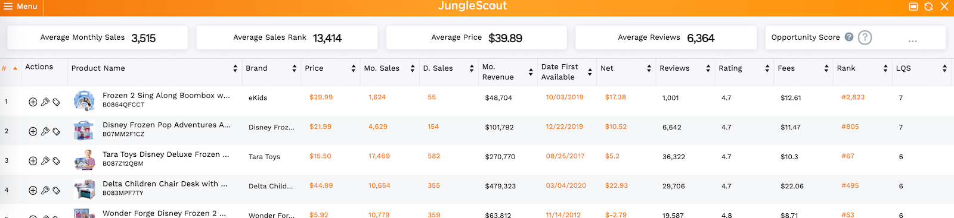
Task: Click the Opportunity Score ellipsis
Action: 912,41
